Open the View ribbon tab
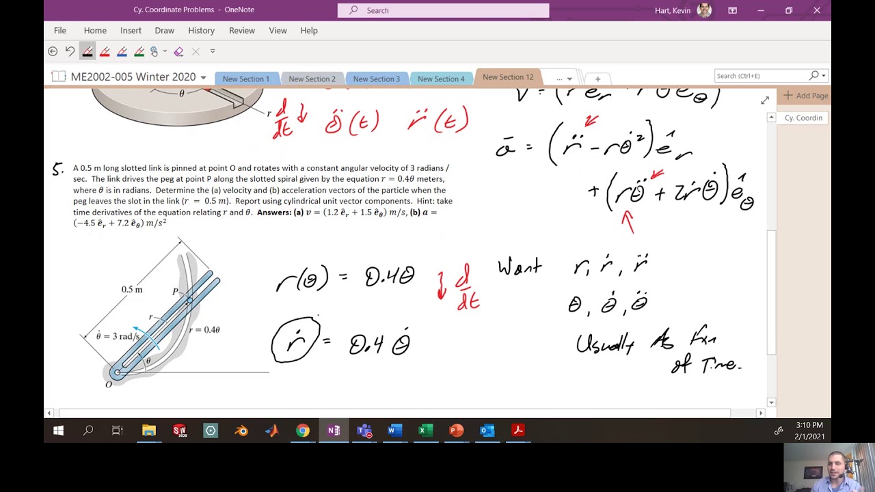 pyautogui.click(x=278, y=30)
